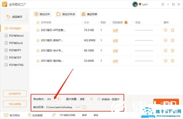Start conversion of the 422.89KB file

(166, 40)
